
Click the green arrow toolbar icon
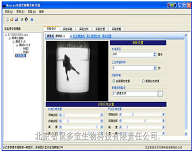pyautogui.click(x=22, y=19)
